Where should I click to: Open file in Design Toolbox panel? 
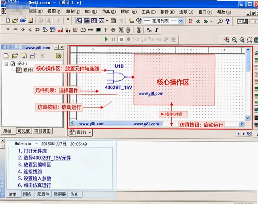(x=15, y=56)
